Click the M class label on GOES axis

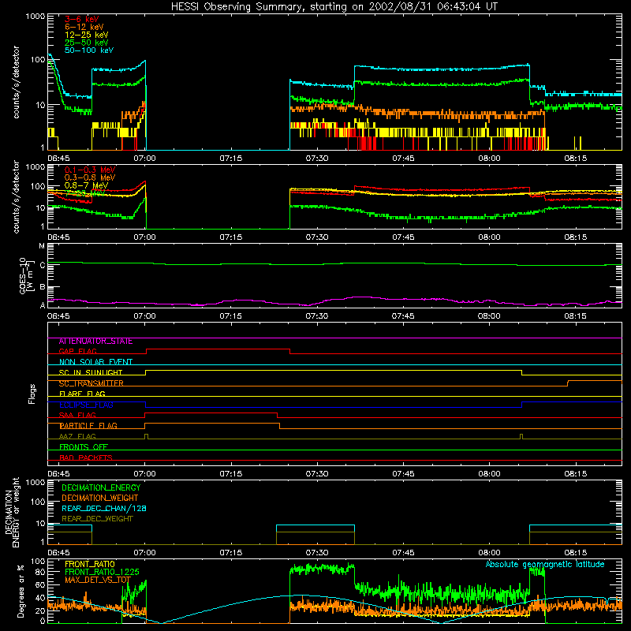pyautogui.click(x=42, y=246)
